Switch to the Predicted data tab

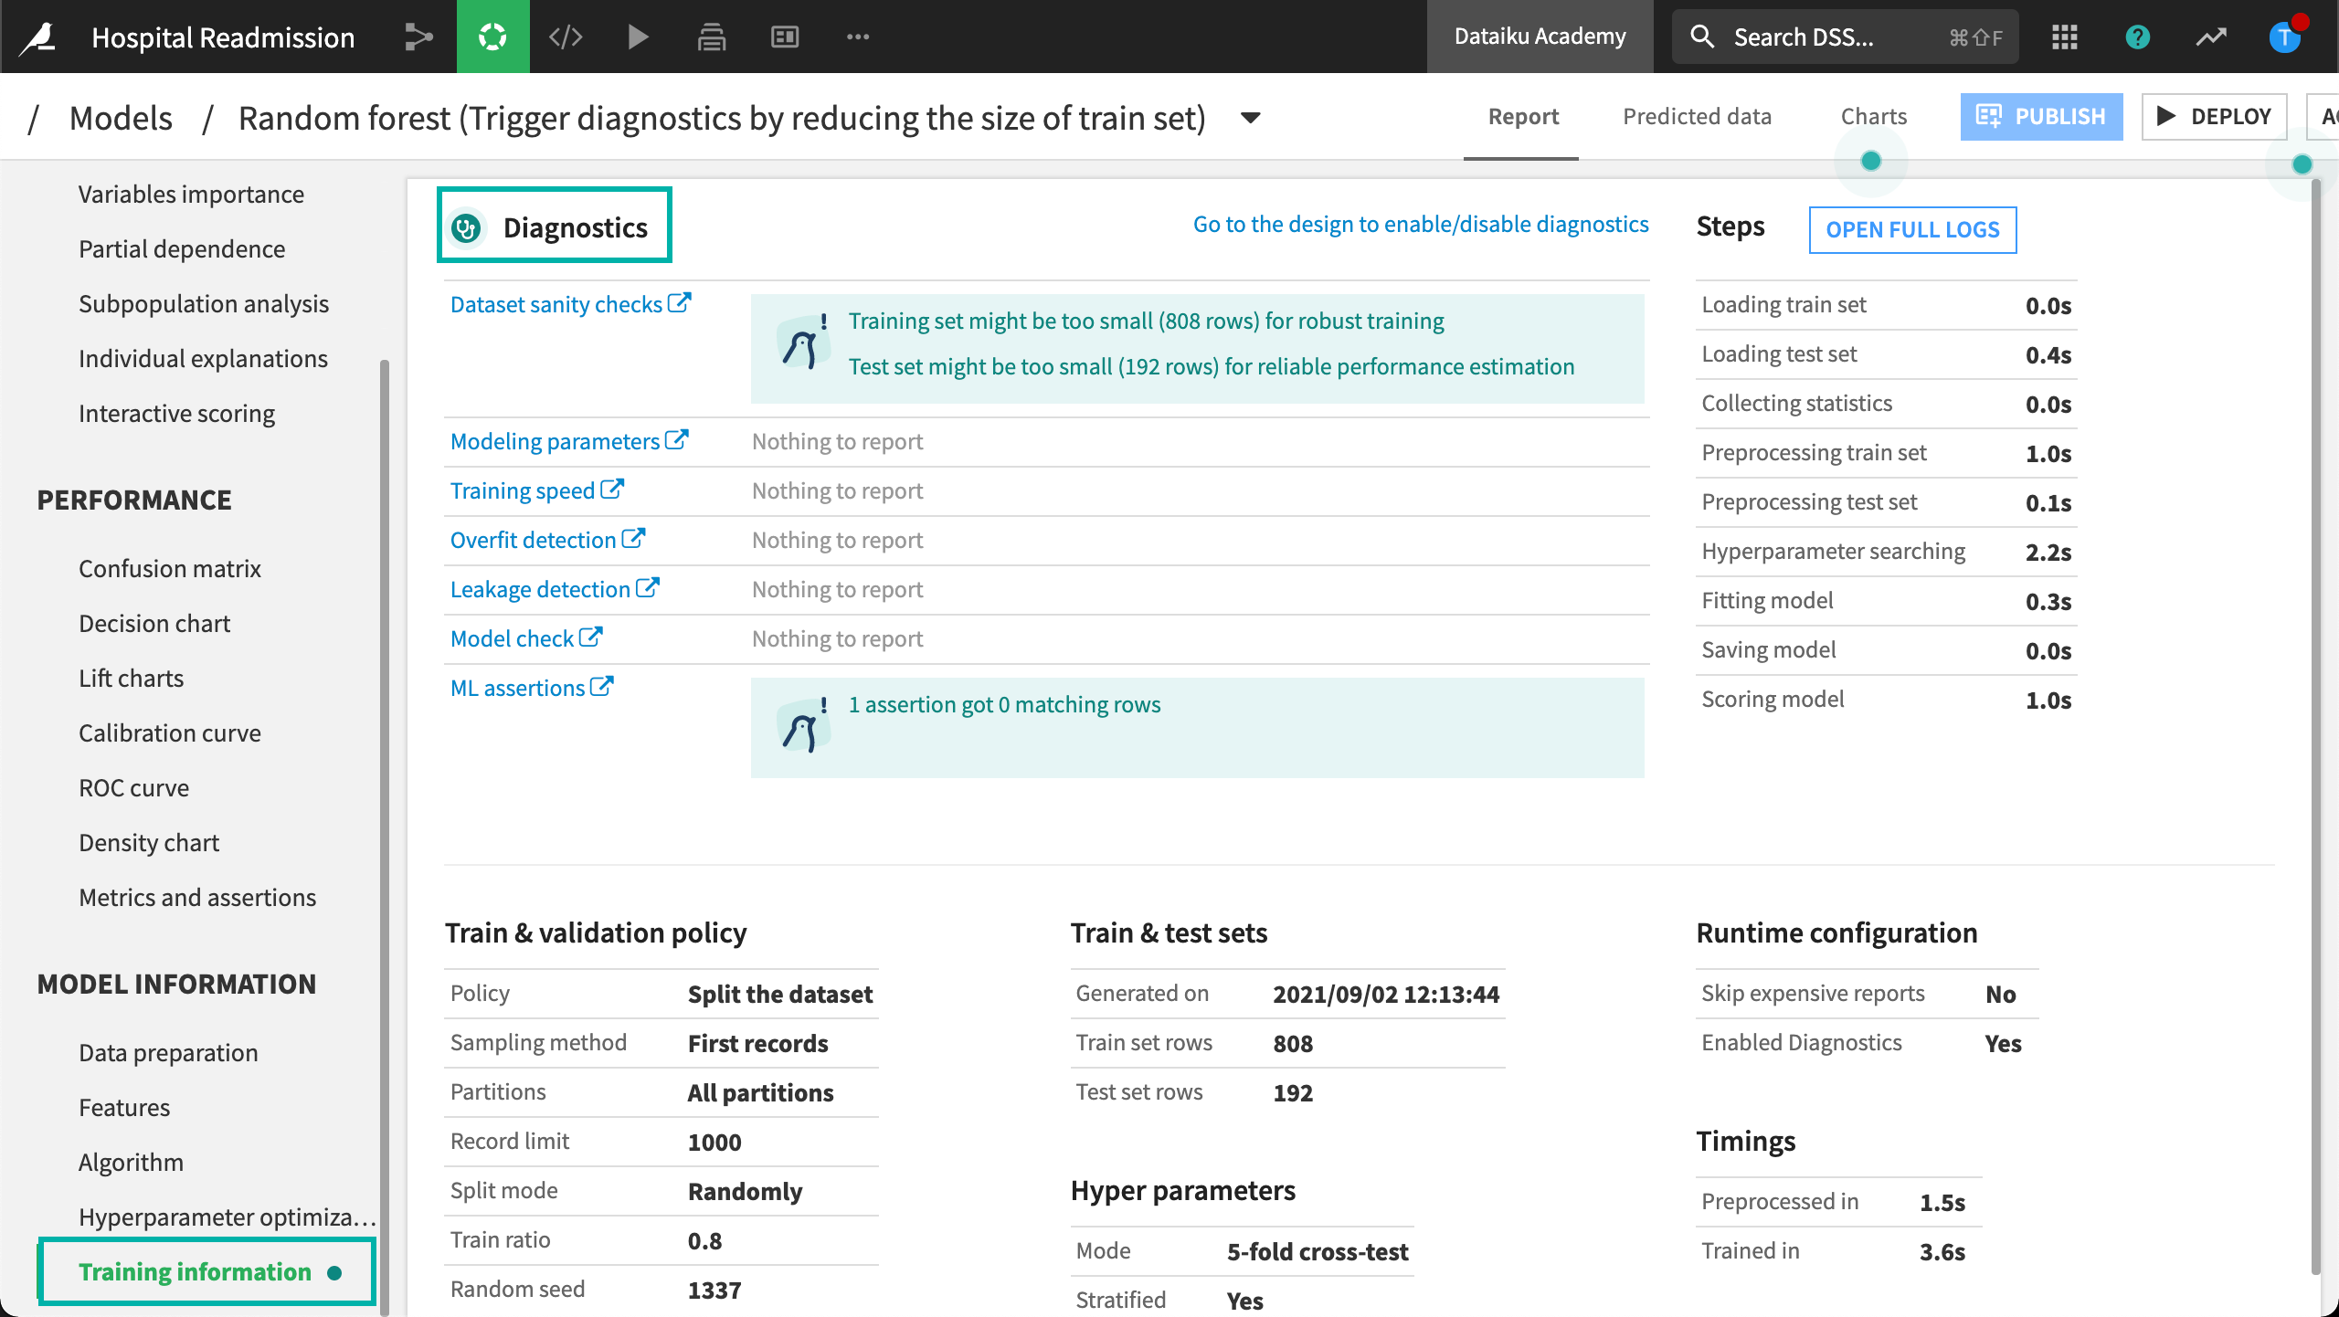[x=1697, y=116]
